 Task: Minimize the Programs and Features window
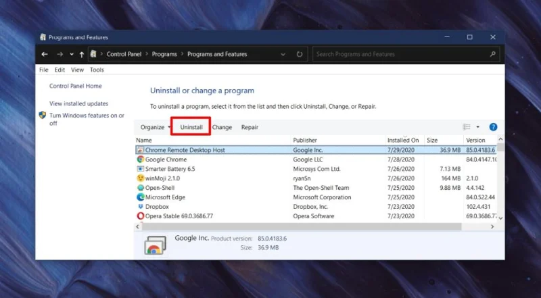tap(447, 37)
